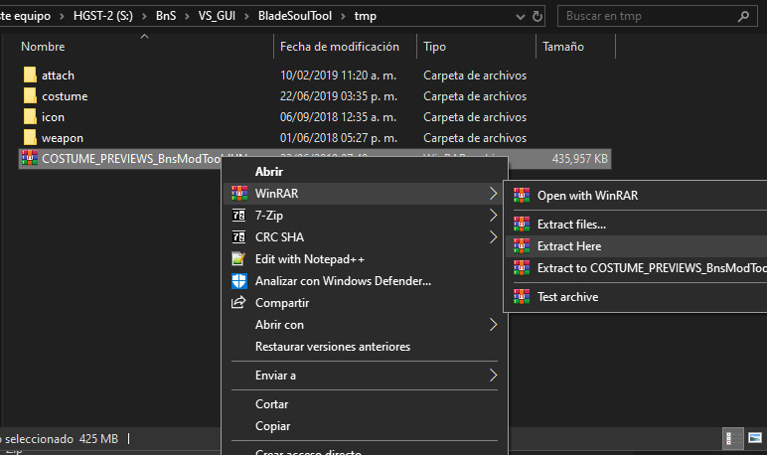Select the costume folder name
The image size is (767, 455).
[x=65, y=96]
